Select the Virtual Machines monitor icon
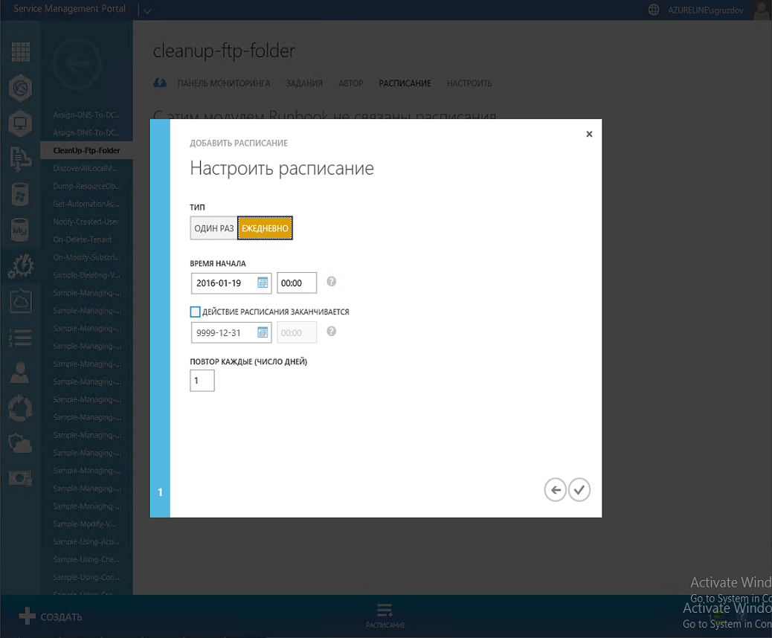The height and width of the screenshot is (638, 772). point(20,124)
